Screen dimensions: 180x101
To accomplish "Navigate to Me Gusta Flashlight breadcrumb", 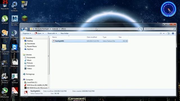I will click(x=42, y=29).
